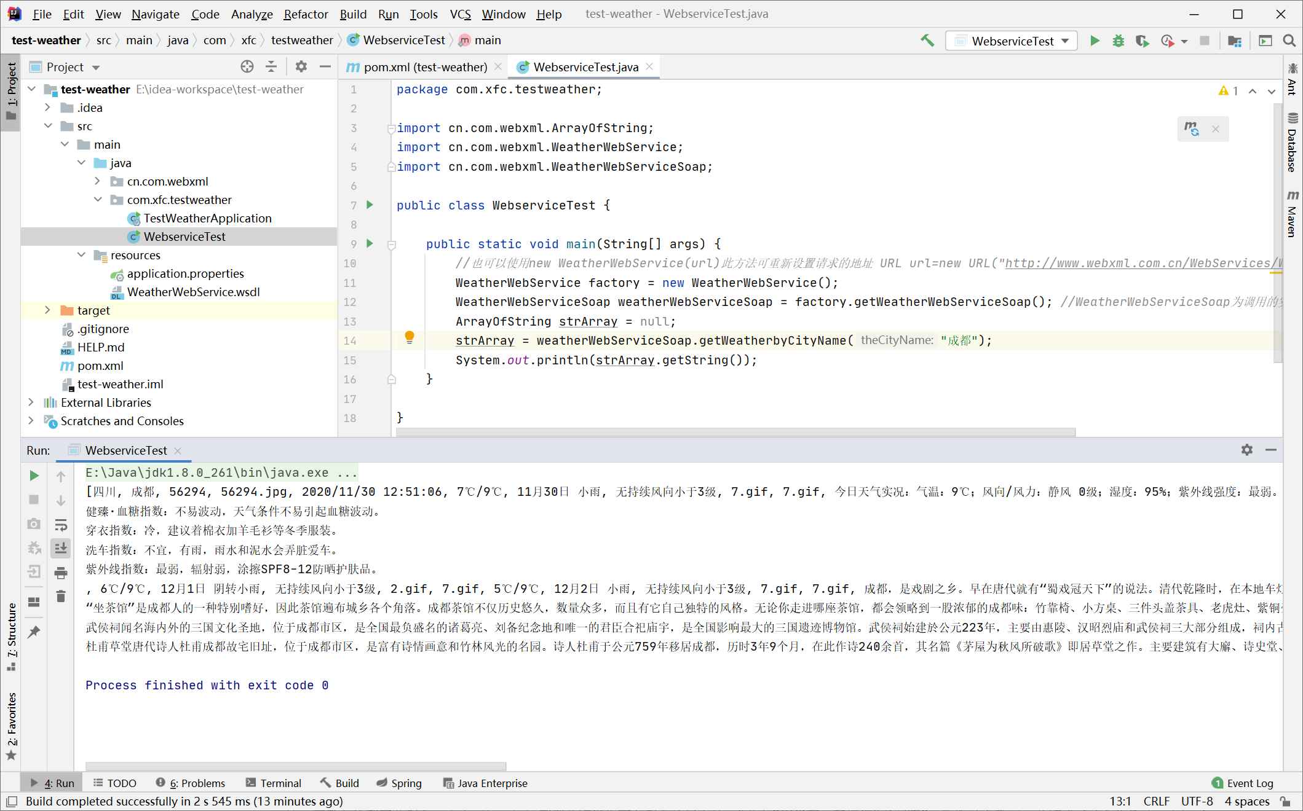Open Run panel settings gear
The height and width of the screenshot is (811, 1303).
[x=1246, y=450]
